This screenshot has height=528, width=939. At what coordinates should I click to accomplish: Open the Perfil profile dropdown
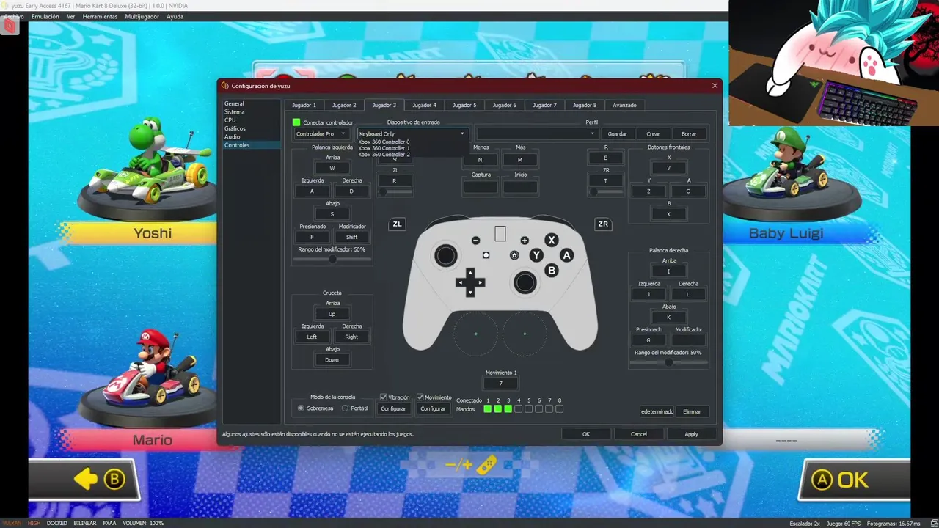(537, 134)
